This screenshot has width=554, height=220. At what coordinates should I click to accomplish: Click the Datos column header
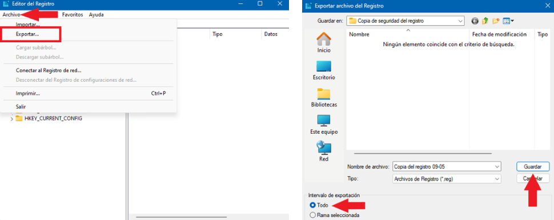point(271,34)
